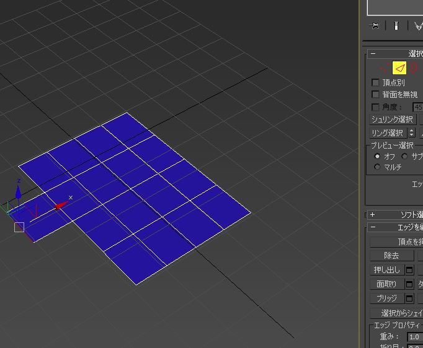Viewport: 423px width, 348px height.
Task: Toggle the 角度 checkbox
Action: 375,107
